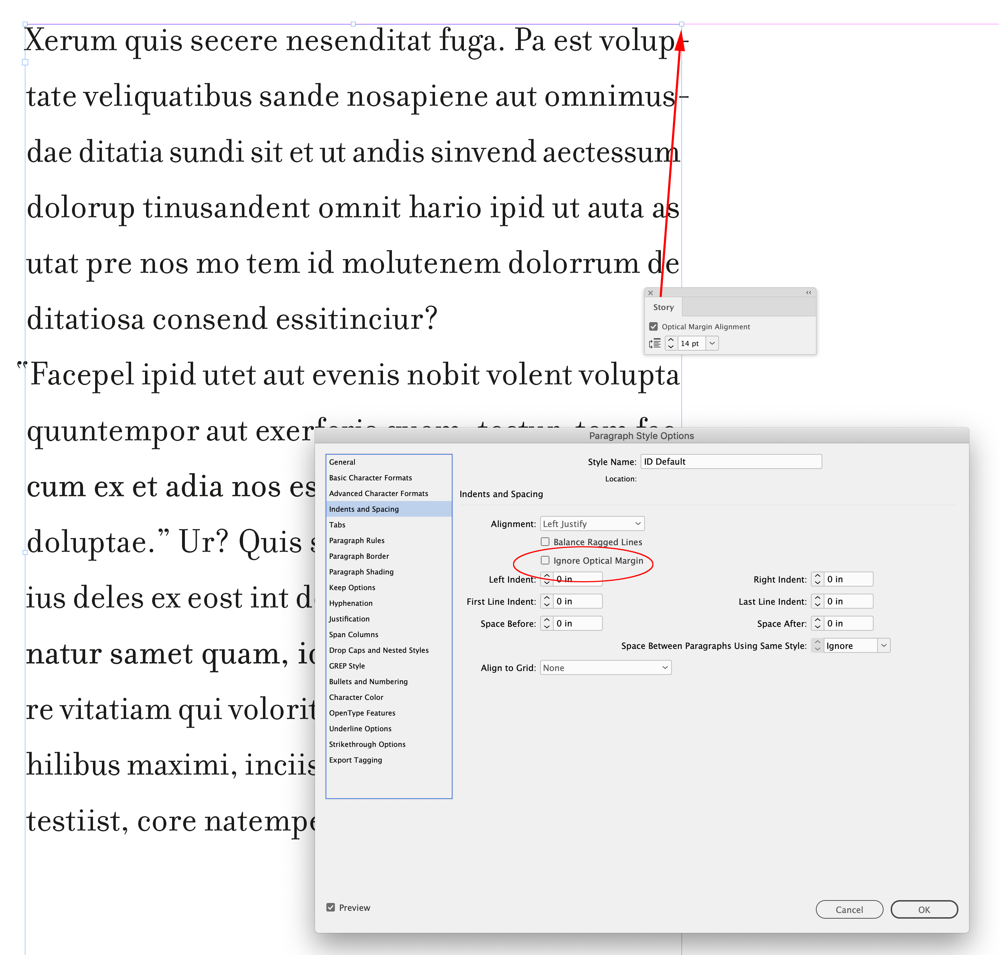Collapse the Story panel with double-chevron
The image size is (999, 955).
pyautogui.click(x=808, y=293)
